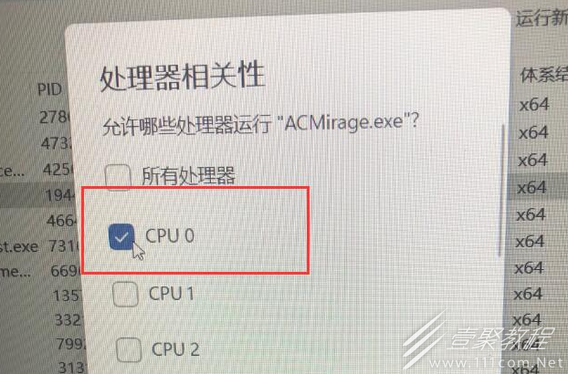The width and height of the screenshot is (568, 374).
Task: Select the highlighted row with PID 194
Action: (37, 195)
